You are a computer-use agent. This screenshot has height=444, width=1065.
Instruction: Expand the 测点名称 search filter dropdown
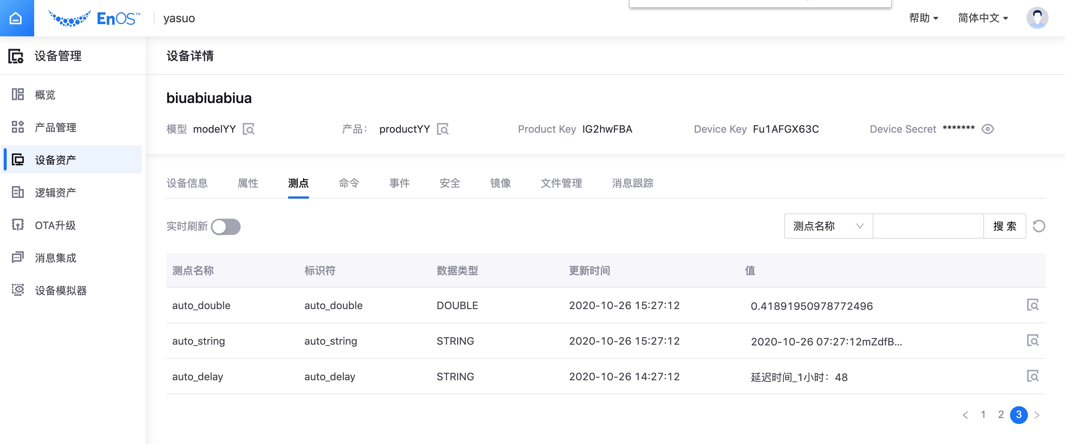pyautogui.click(x=828, y=226)
